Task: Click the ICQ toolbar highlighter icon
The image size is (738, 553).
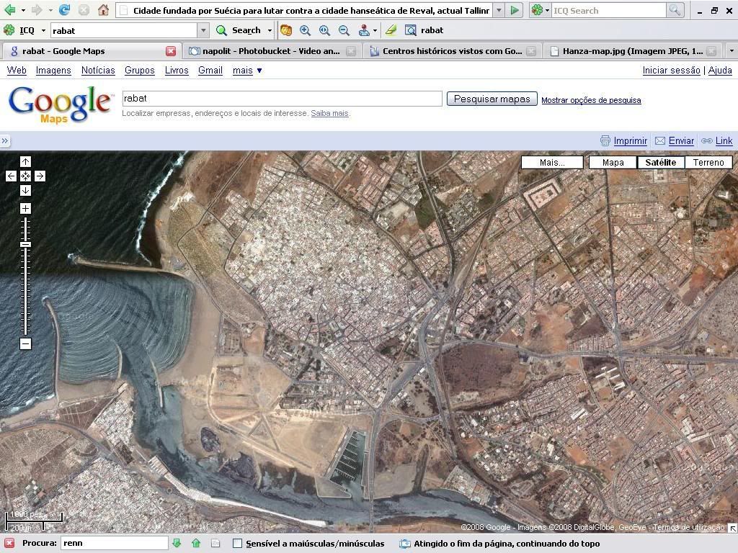Action: [391, 30]
